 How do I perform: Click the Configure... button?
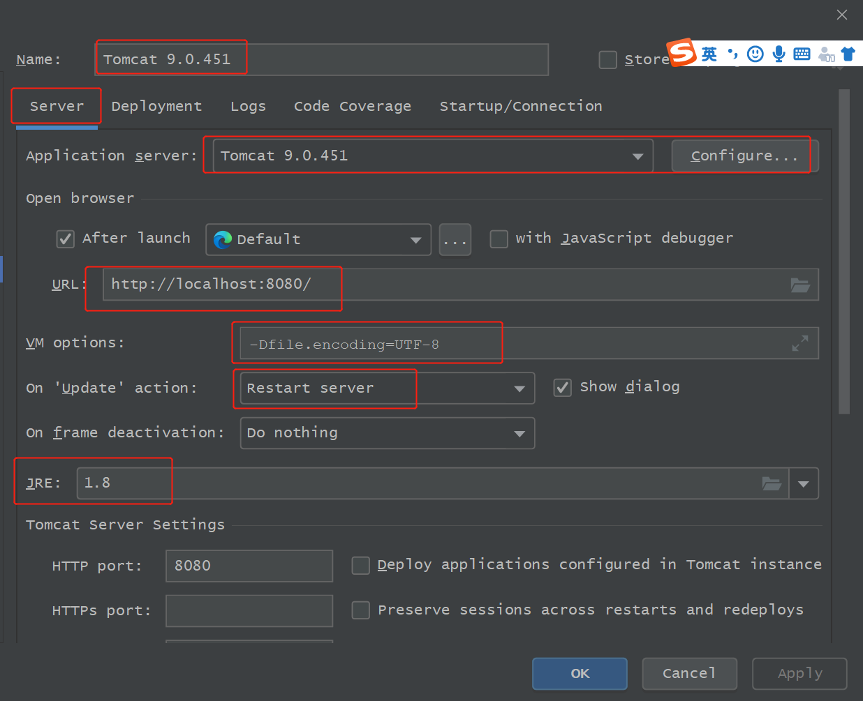tap(744, 156)
